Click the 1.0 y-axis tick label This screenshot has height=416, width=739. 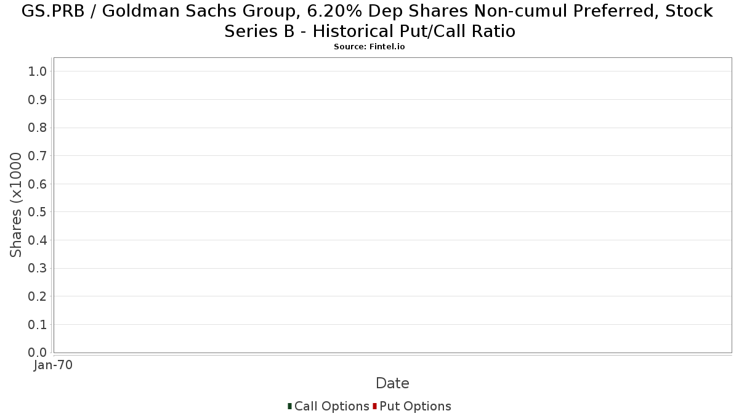pyautogui.click(x=38, y=71)
